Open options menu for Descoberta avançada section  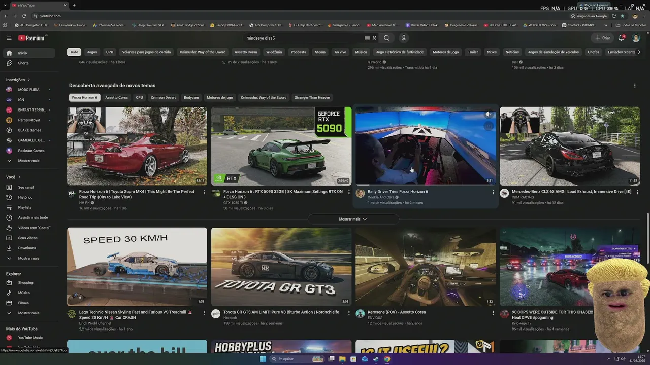click(x=635, y=86)
